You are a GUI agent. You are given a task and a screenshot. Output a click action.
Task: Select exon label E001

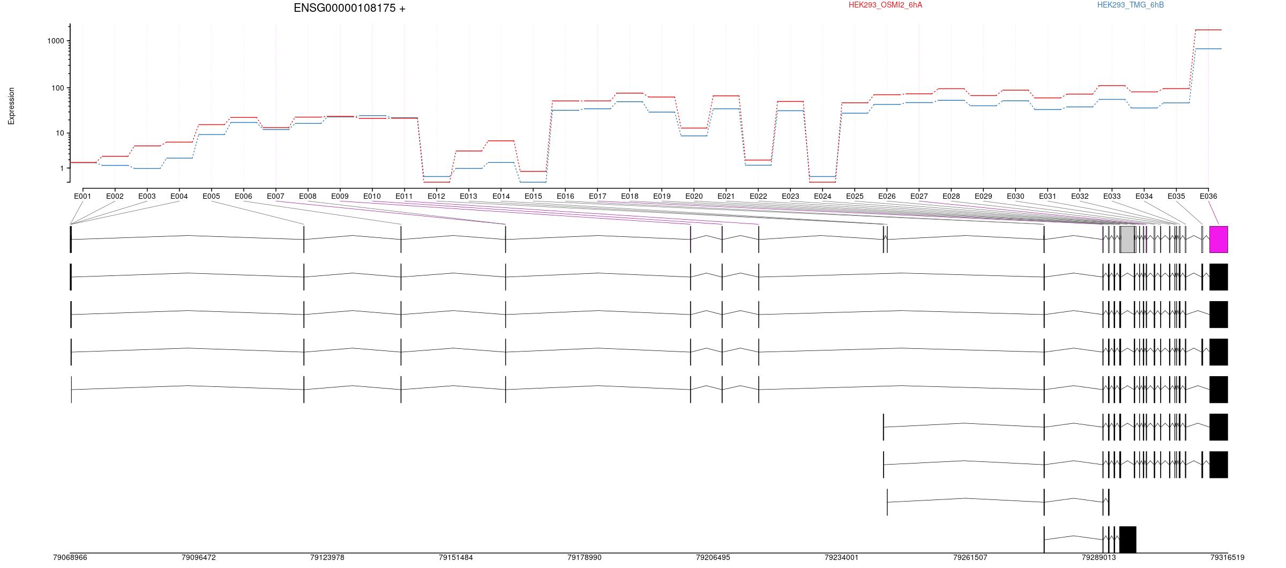pyautogui.click(x=83, y=196)
